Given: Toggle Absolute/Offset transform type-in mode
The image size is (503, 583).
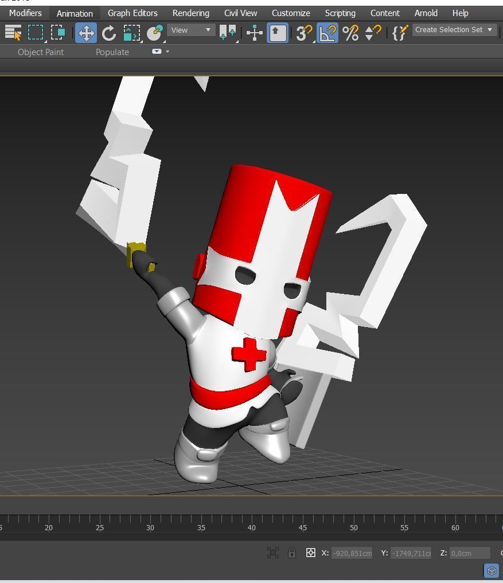Looking at the screenshot, I should coord(311,553).
